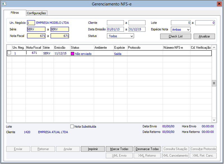Click the XML Ret. Canc. button
The image size is (224, 164).
(x=203, y=156)
